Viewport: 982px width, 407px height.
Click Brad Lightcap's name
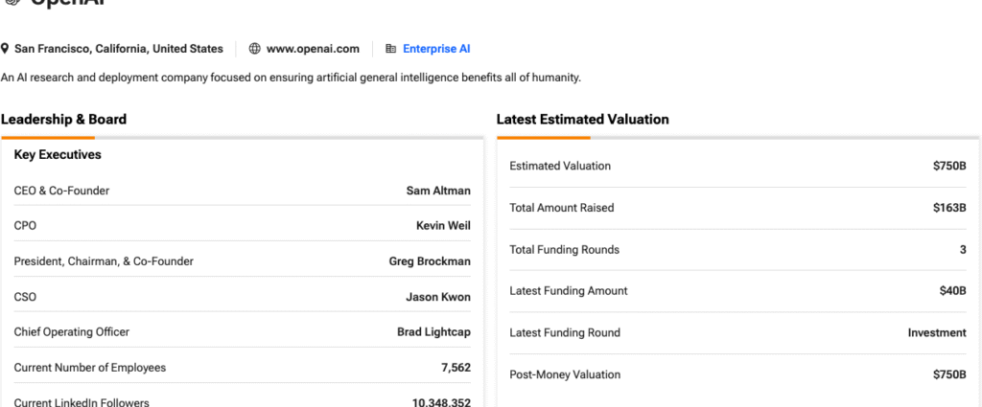[x=433, y=332]
